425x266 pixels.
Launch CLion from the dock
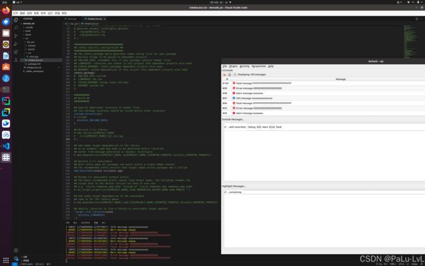pos(6,101)
